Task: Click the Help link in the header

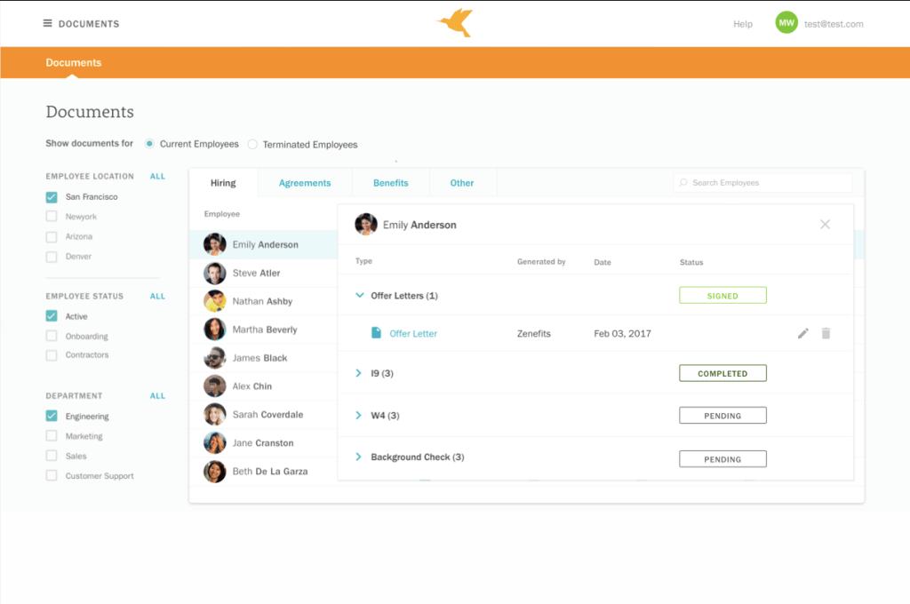Action: coord(742,24)
